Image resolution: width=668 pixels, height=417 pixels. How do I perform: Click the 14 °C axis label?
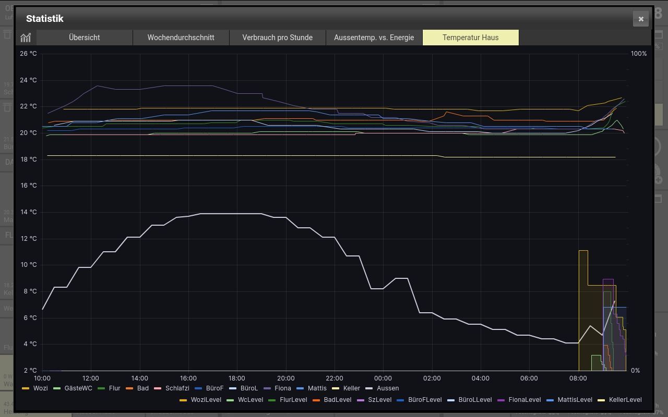(x=28, y=212)
